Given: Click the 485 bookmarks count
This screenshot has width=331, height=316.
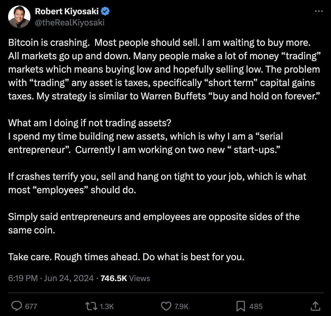Looking at the screenshot, I should [x=256, y=307].
